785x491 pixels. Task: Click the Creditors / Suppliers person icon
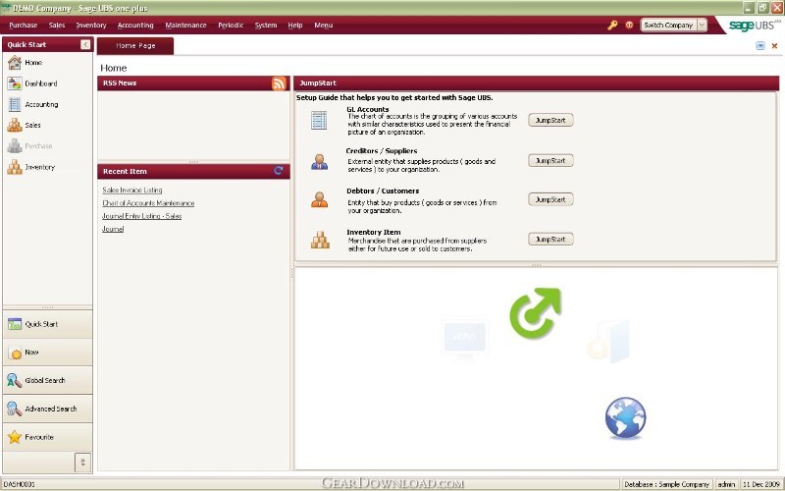(319, 162)
